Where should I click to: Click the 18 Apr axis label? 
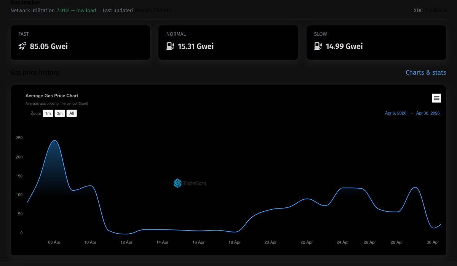click(235, 242)
